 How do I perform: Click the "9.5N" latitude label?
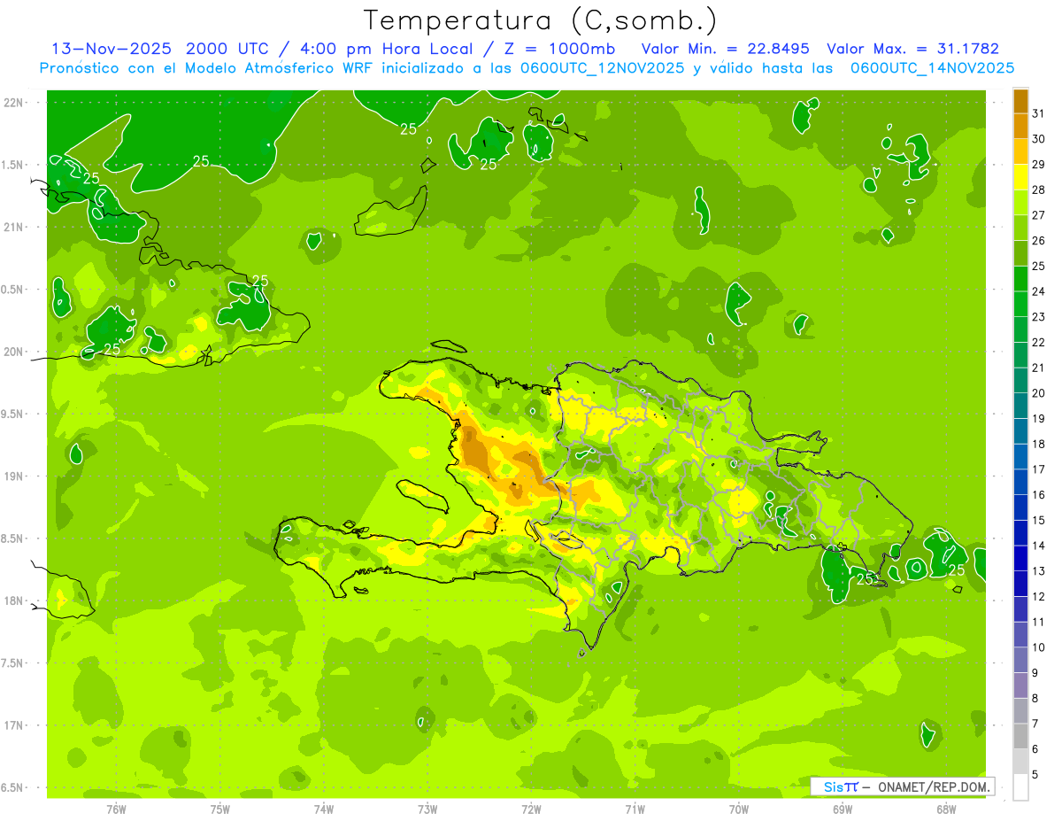point(13,414)
